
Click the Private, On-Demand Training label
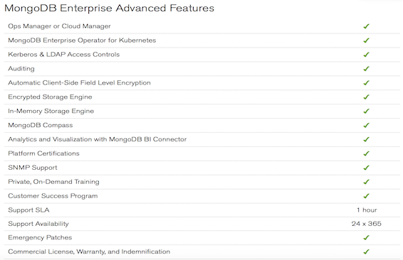tap(53, 182)
